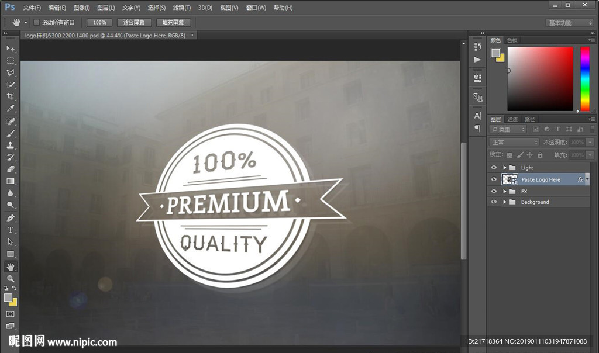Viewport: 599px width, 353px height.
Task: Close the logo样机 document tab
Action: [192, 35]
